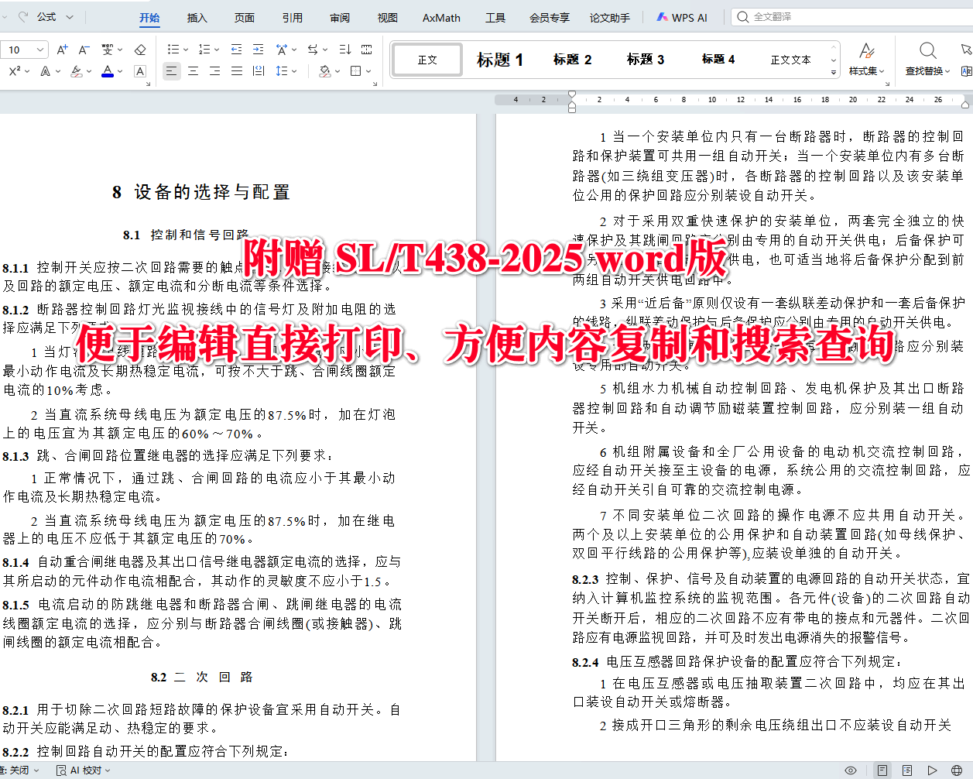Open the 论文助手 tab
The height and width of the screenshot is (779, 973).
click(x=610, y=18)
